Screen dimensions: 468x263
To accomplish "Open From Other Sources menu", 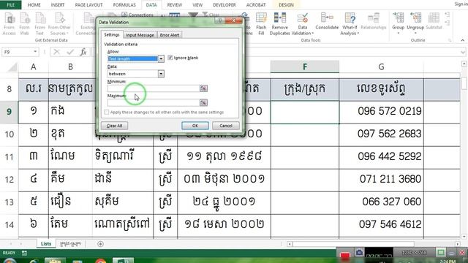I will click(59, 24).
